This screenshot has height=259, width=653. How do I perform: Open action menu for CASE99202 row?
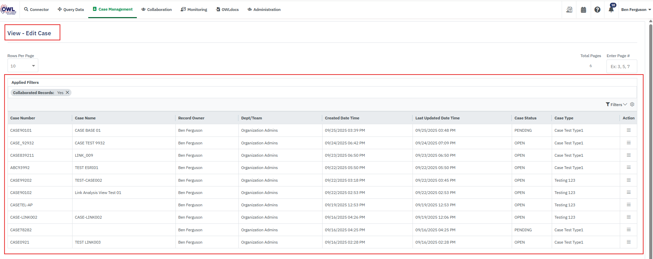(628, 180)
